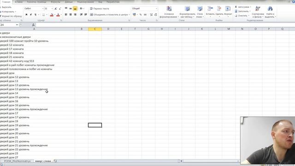Click the Очистить eraser icon
The height and width of the screenshot is (166, 295).
[236, 16]
